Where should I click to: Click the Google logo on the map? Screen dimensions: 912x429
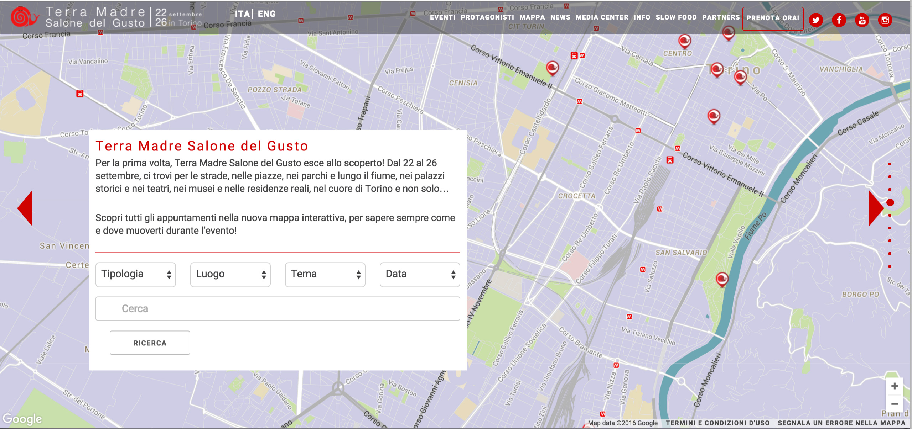coord(22,419)
